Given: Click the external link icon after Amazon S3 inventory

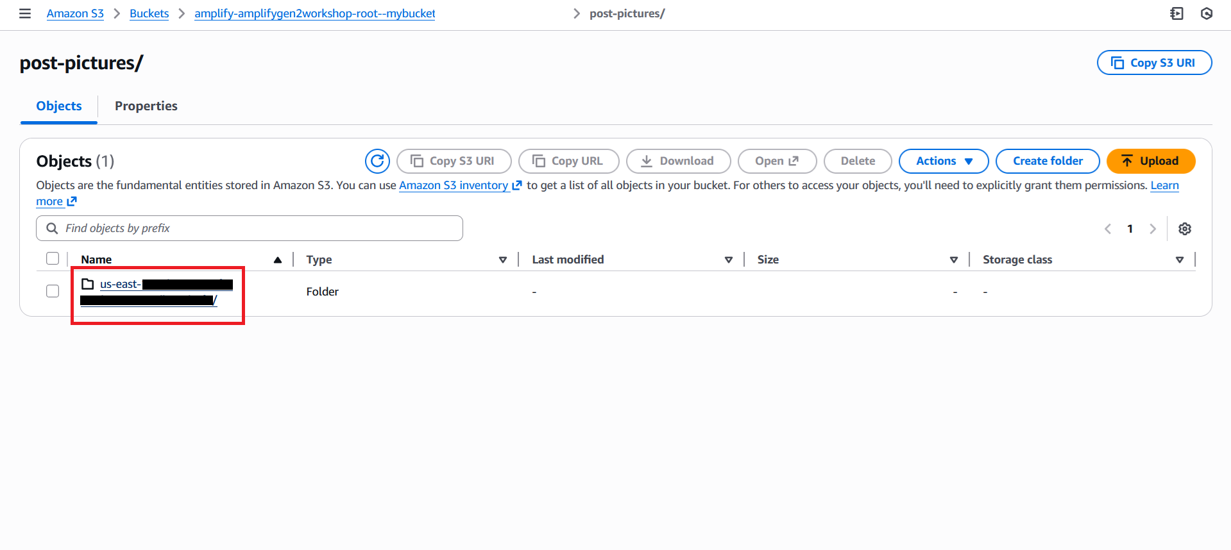Looking at the screenshot, I should tap(517, 185).
